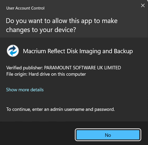The image size is (148, 145).
Task: Expand the Show more details link
Action: click(x=25, y=90)
